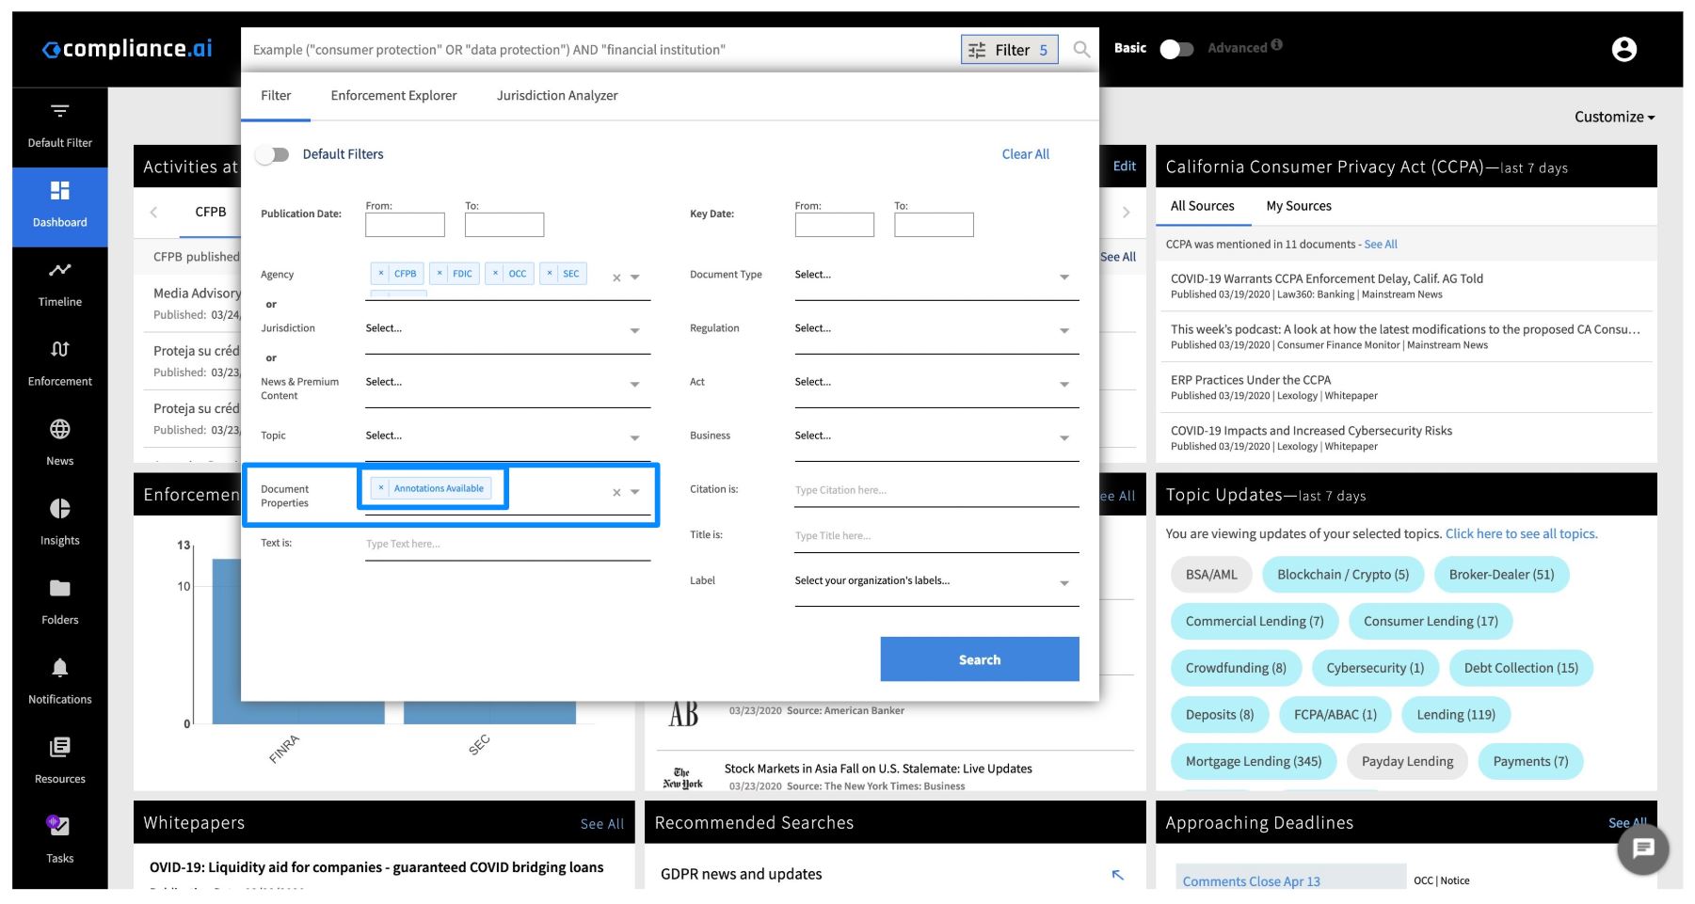Image resolution: width=1695 pixels, height=904 pixels.
Task: Go to previous agency in Activities carousel
Action: [x=153, y=213]
